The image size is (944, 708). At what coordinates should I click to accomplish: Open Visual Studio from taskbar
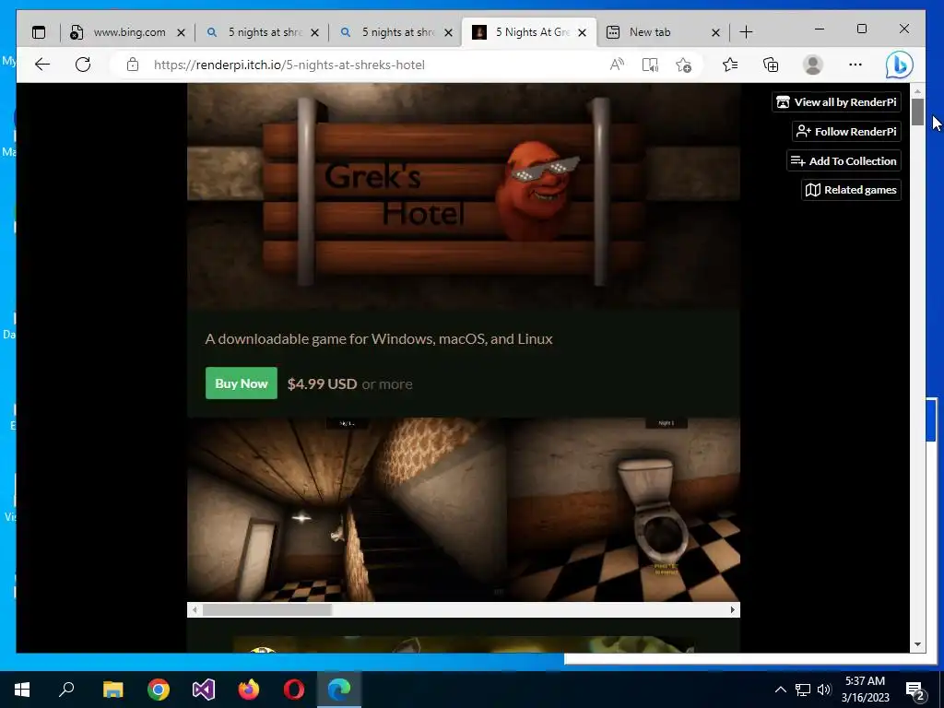[x=204, y=690]
